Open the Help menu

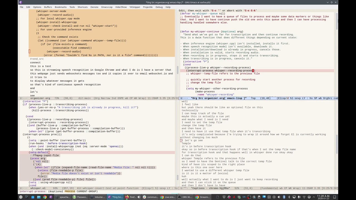coord(168,7)
